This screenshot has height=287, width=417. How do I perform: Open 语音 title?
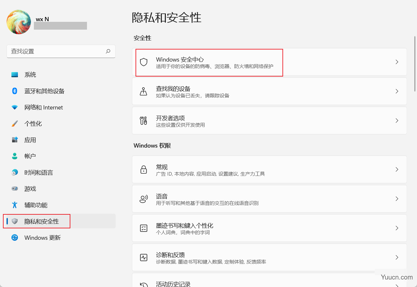(x=162, y=196)
